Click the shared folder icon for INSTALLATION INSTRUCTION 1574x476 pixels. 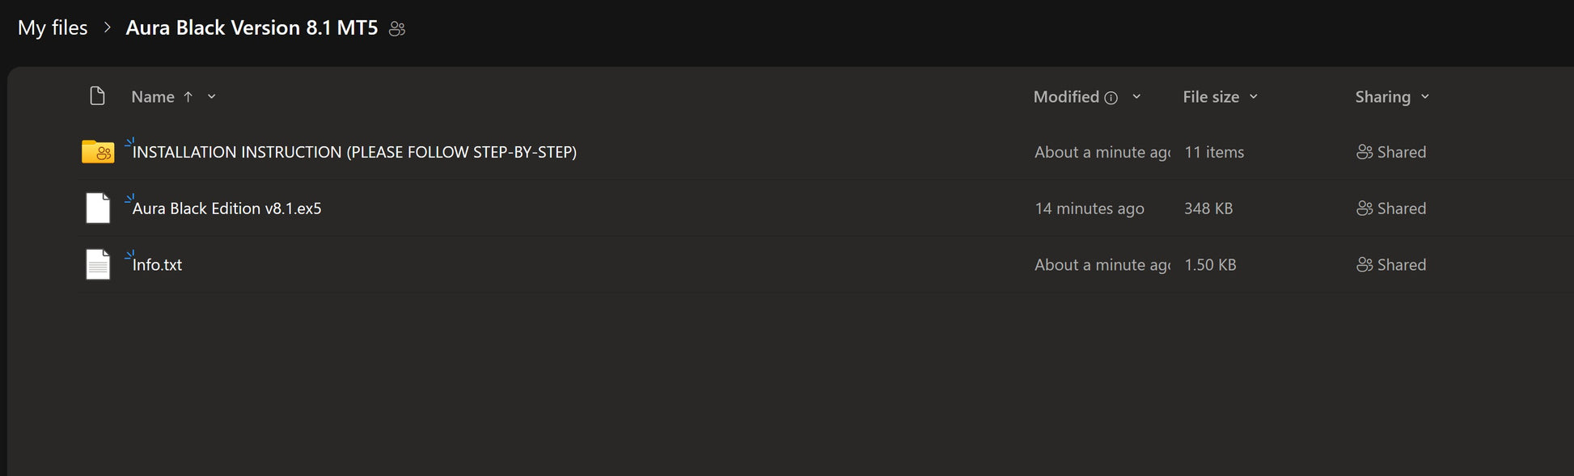coord(98,152)
